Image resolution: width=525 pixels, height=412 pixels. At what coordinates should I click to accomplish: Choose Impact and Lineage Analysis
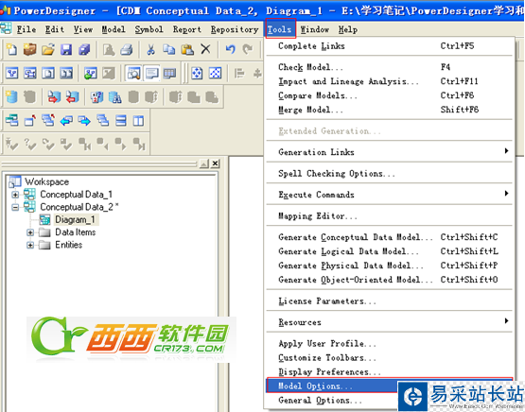(390, 81)
